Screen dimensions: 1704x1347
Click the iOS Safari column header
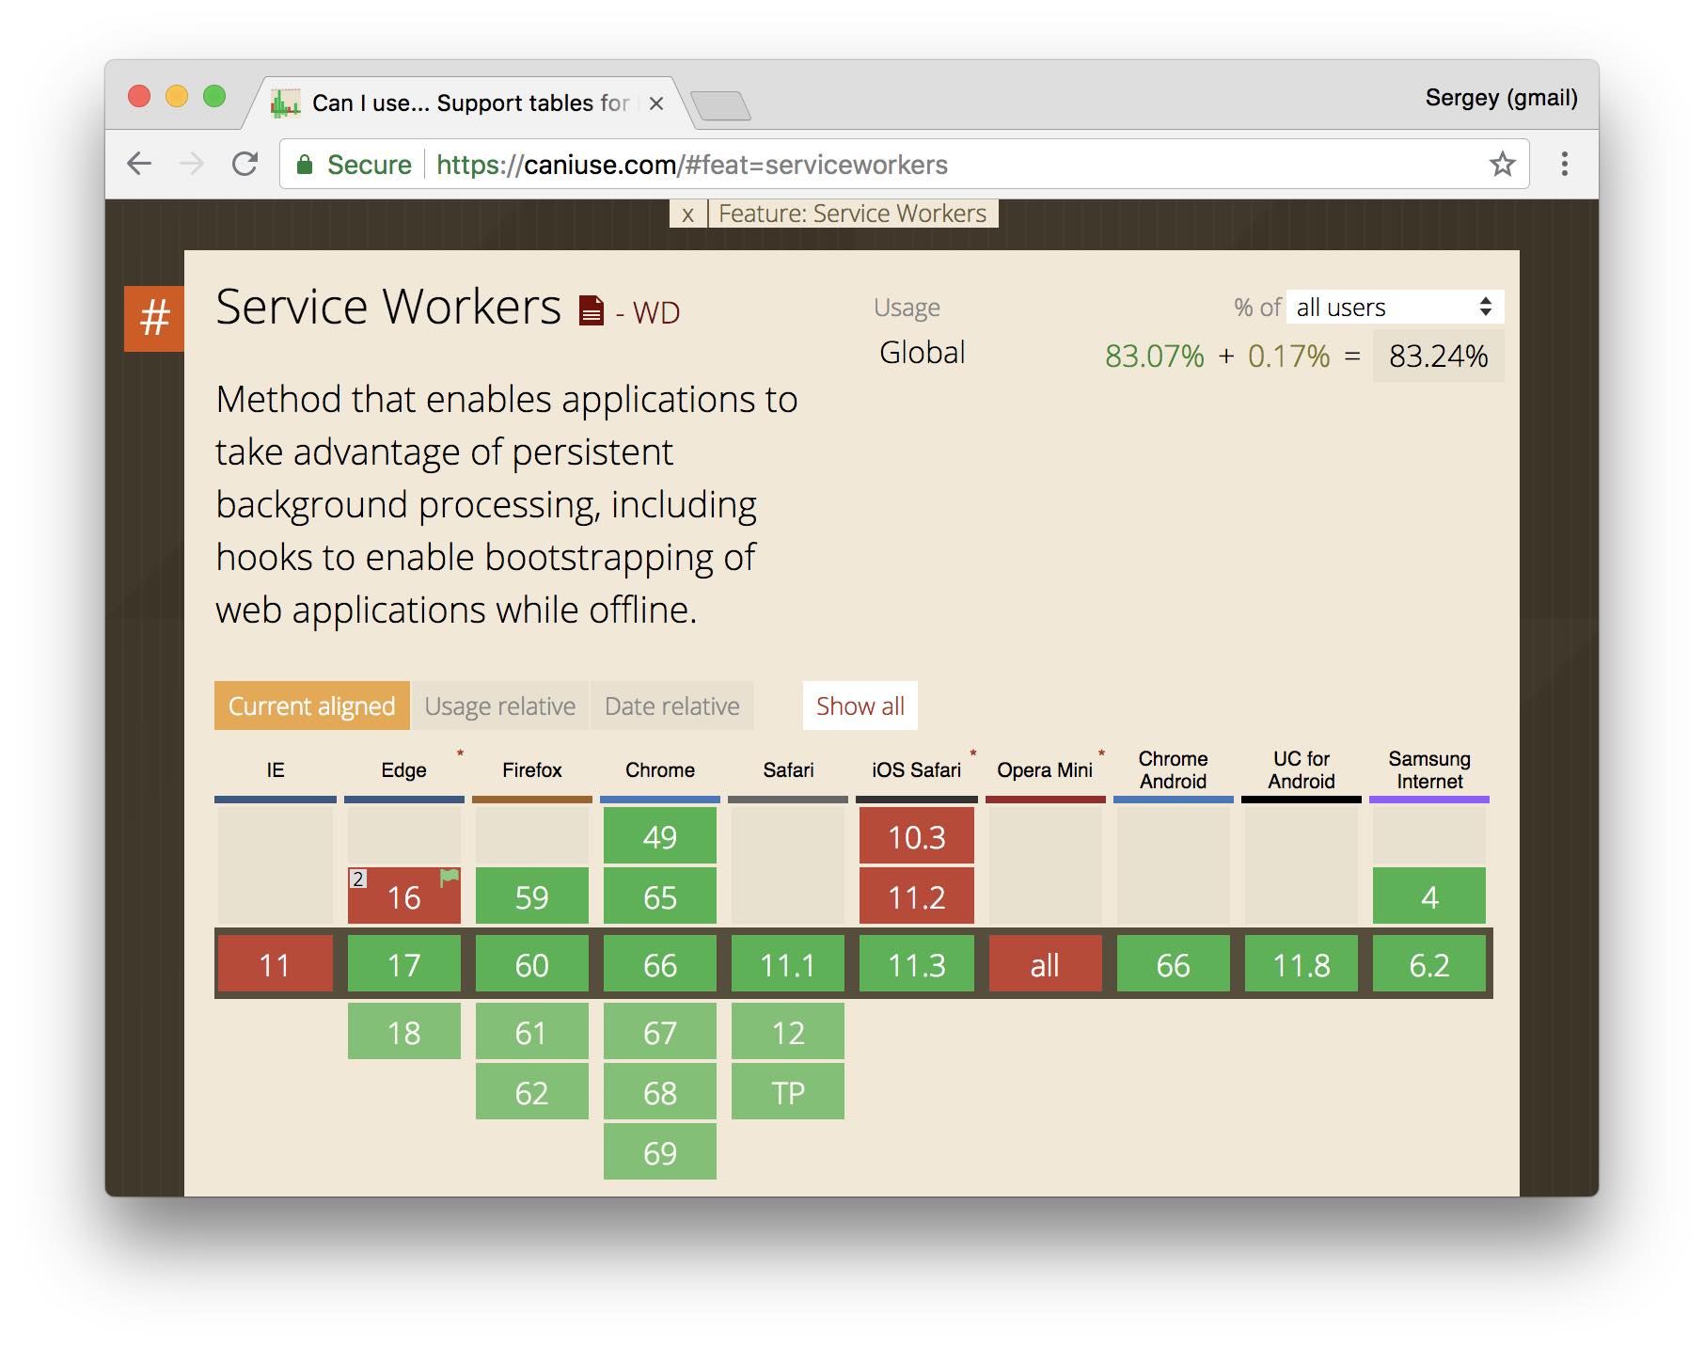pos(916,769)
